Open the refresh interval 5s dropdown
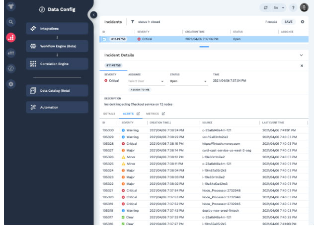Screen dimensions: 320x231 click(279, 8)
